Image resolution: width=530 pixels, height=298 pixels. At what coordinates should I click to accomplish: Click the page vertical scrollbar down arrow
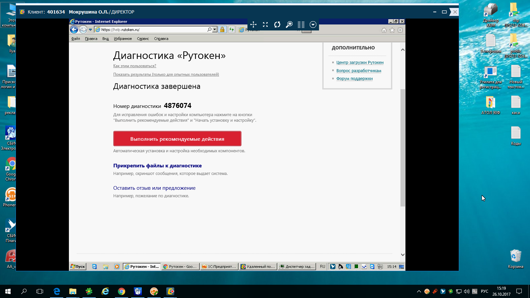pos(403,255)
